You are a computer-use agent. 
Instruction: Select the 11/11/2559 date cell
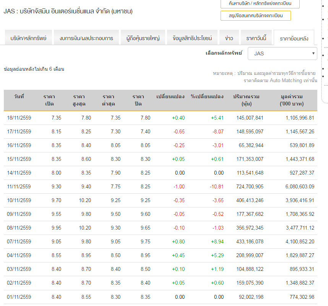point(19,186)
